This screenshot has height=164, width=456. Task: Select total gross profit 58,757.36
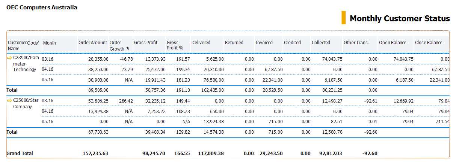(155, 90)
